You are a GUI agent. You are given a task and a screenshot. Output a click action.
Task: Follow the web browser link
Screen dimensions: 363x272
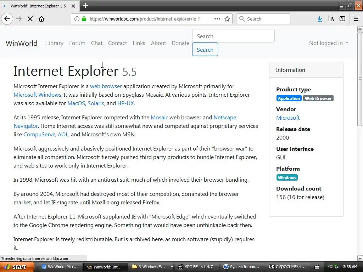[x=106, y=86]
